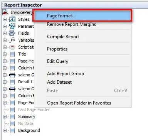Viewport: 148px width, 140px height.
Task: Expand the Variables node
Action: [5, 40]
